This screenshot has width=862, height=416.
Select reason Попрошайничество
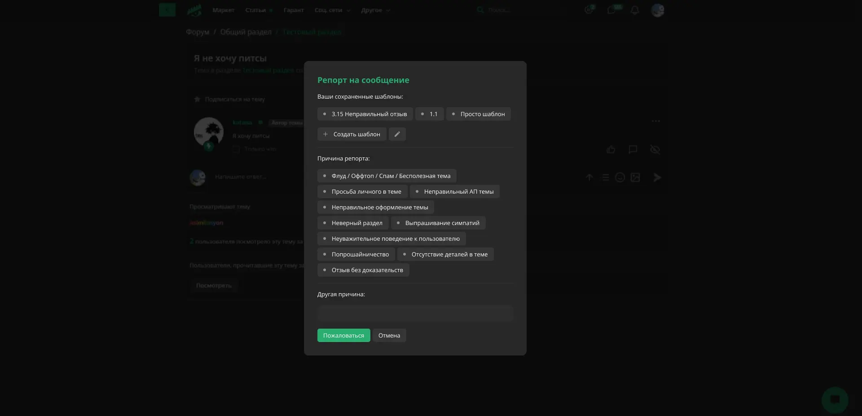point(356,254)
